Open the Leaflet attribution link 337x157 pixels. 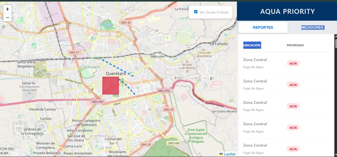tap(230, 154)
